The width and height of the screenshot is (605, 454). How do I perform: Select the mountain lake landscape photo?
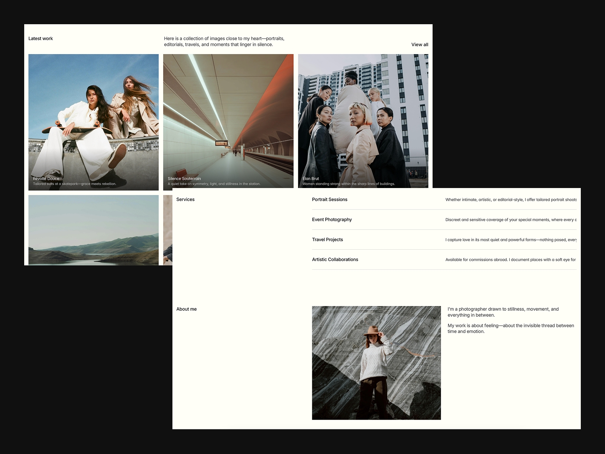click(93, 230)
